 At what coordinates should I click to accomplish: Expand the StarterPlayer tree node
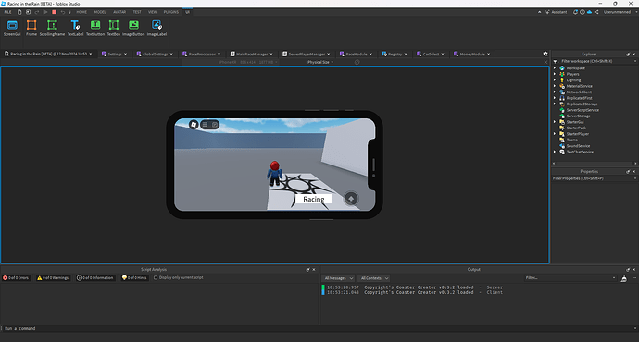[555, 134]
